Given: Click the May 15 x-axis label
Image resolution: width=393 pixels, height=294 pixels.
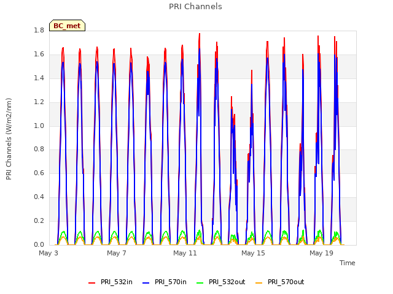Looking at the screenshot, I should pyautogui.click(x=253, y=253).
